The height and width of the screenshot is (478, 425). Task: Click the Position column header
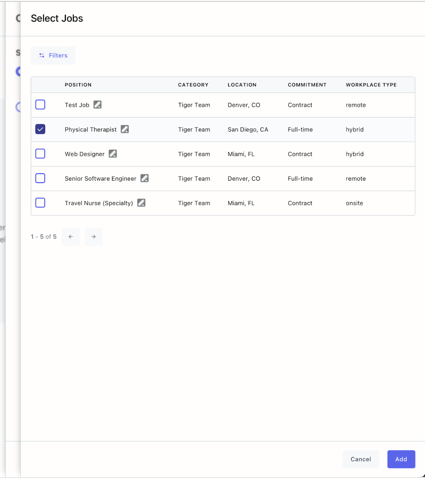click(x=78, y=85)
